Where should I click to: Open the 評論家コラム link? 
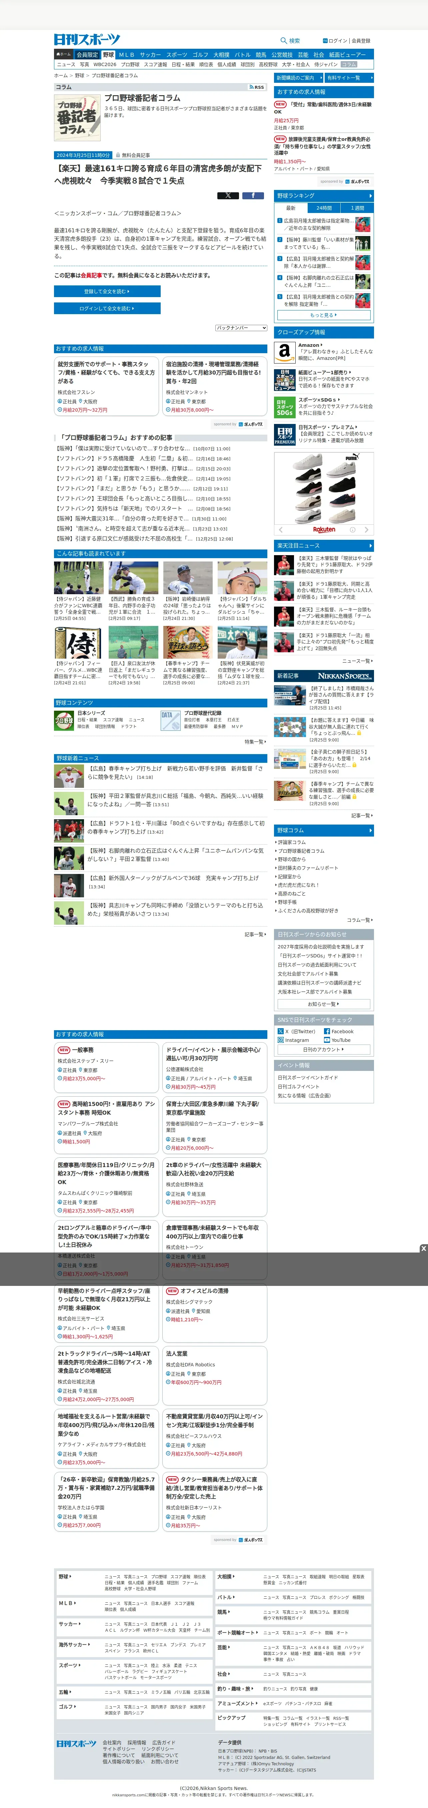coord(291,842)
